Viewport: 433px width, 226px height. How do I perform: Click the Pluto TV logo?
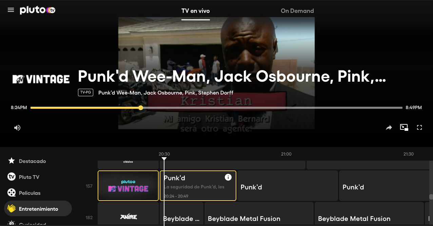point(37,10)
